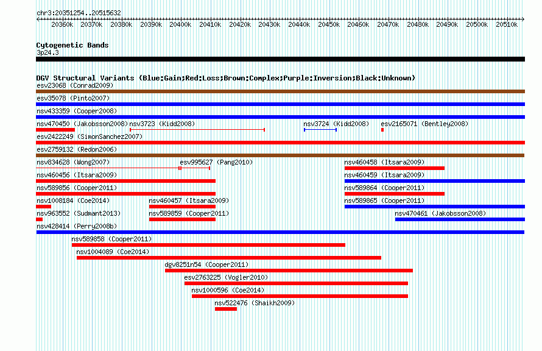Click the 20400k ruler tick label
Screen dimensions: 542x351
pyautogui.click(x=180, y=24)
